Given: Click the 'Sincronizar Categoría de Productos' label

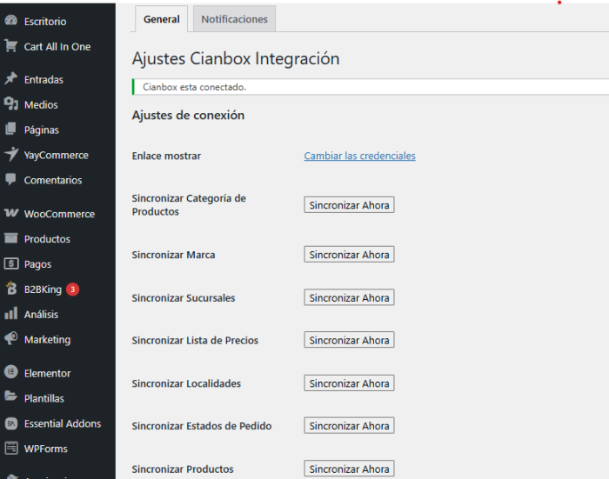Looking at the screenshot, I should [x=189, y=205].
